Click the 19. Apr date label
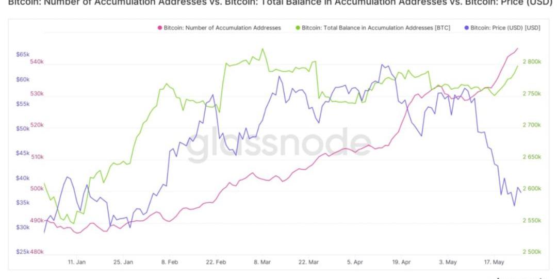557x279 pixels. click(x=401, y=262)
